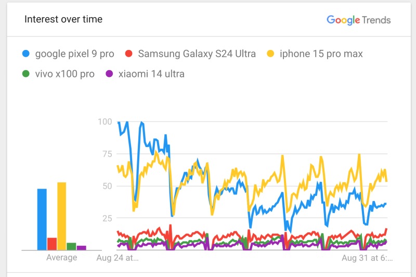416x277 pixels.
Task: Select the vivo x100 pro legend label
Action: (x=65, y=74)
